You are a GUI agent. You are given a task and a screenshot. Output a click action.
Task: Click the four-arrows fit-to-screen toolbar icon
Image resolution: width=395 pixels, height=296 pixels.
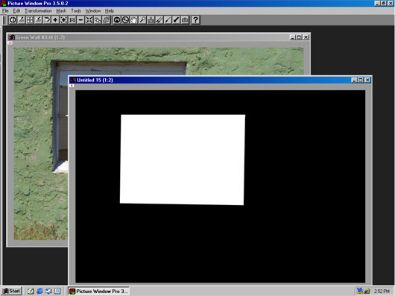click(89, 20)
